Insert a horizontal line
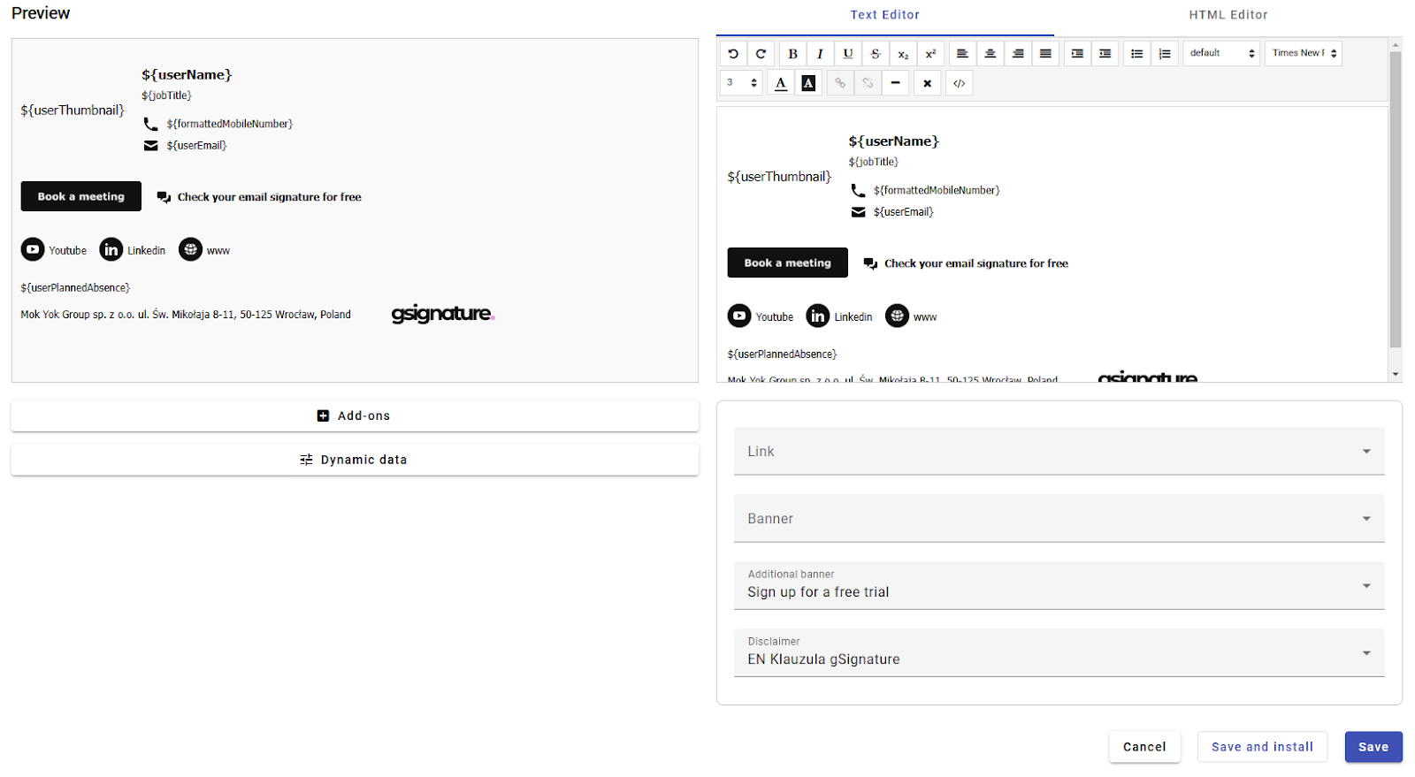Screen dimensions: 1415x777 pyautogui.click(x=896, y=83)
